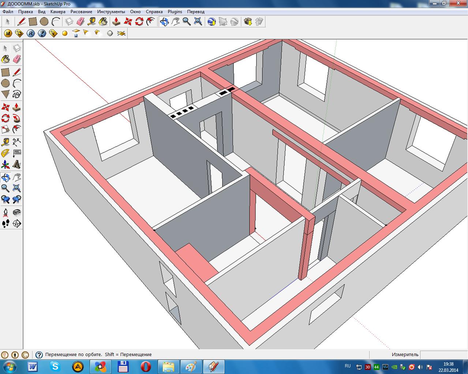Select the Protractor tool
The width and height of the screenshot is (468, 374).
(x=5, y=153)
